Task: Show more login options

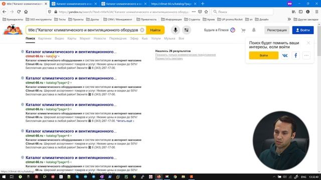Action: click(x=306, y=55)
